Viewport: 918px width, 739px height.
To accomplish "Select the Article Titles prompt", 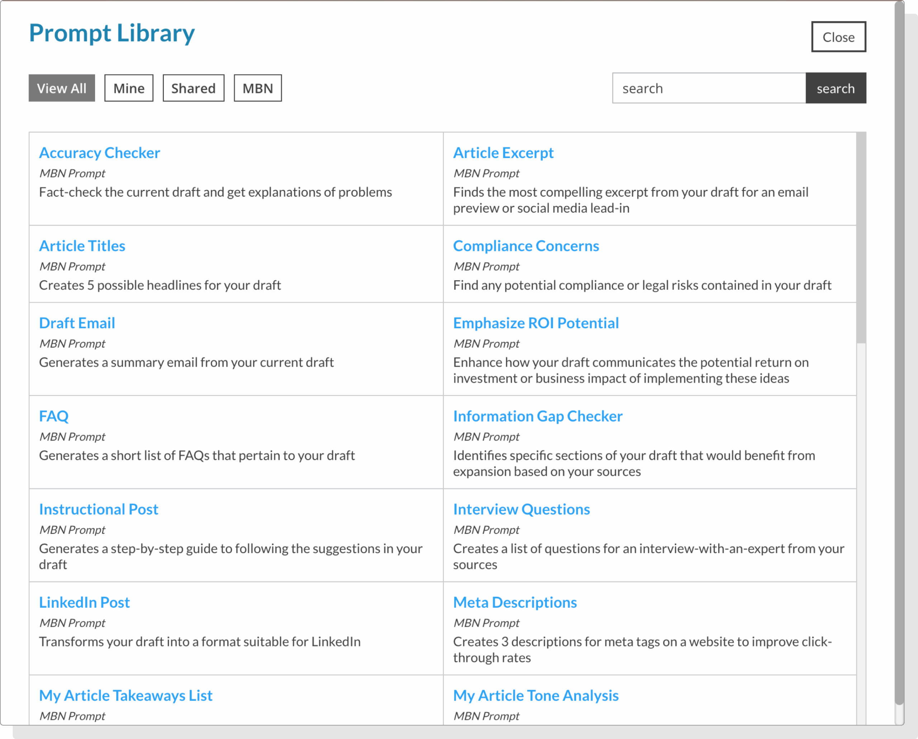I will click(82, 246).
